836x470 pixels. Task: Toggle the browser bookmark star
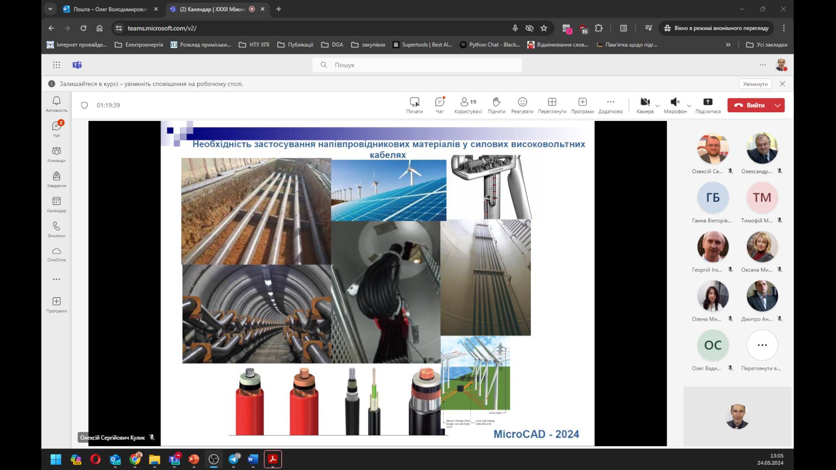pyautogui.click(x=544, y=28)
